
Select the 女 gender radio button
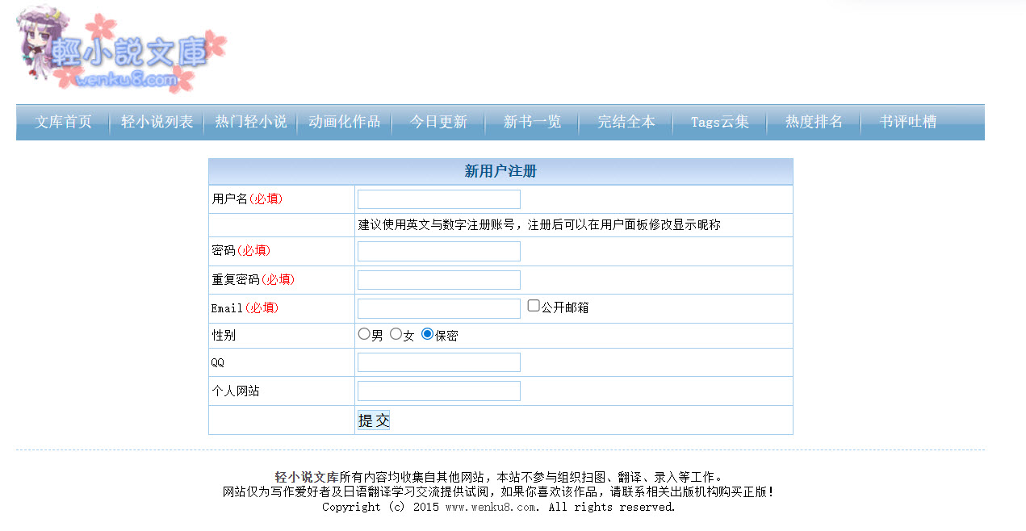(x=396, y=334)
